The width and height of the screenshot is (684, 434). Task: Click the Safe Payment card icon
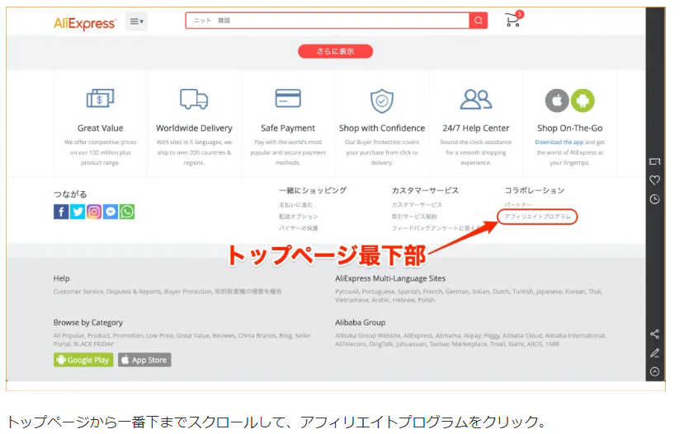(288, 98)
